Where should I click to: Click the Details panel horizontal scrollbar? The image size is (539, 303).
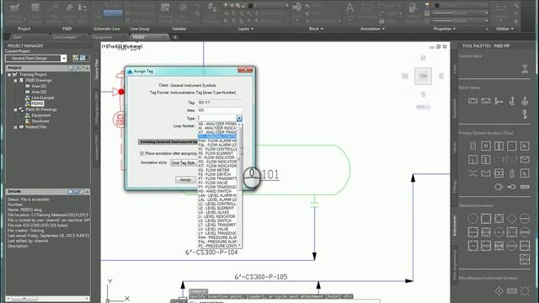48,299
